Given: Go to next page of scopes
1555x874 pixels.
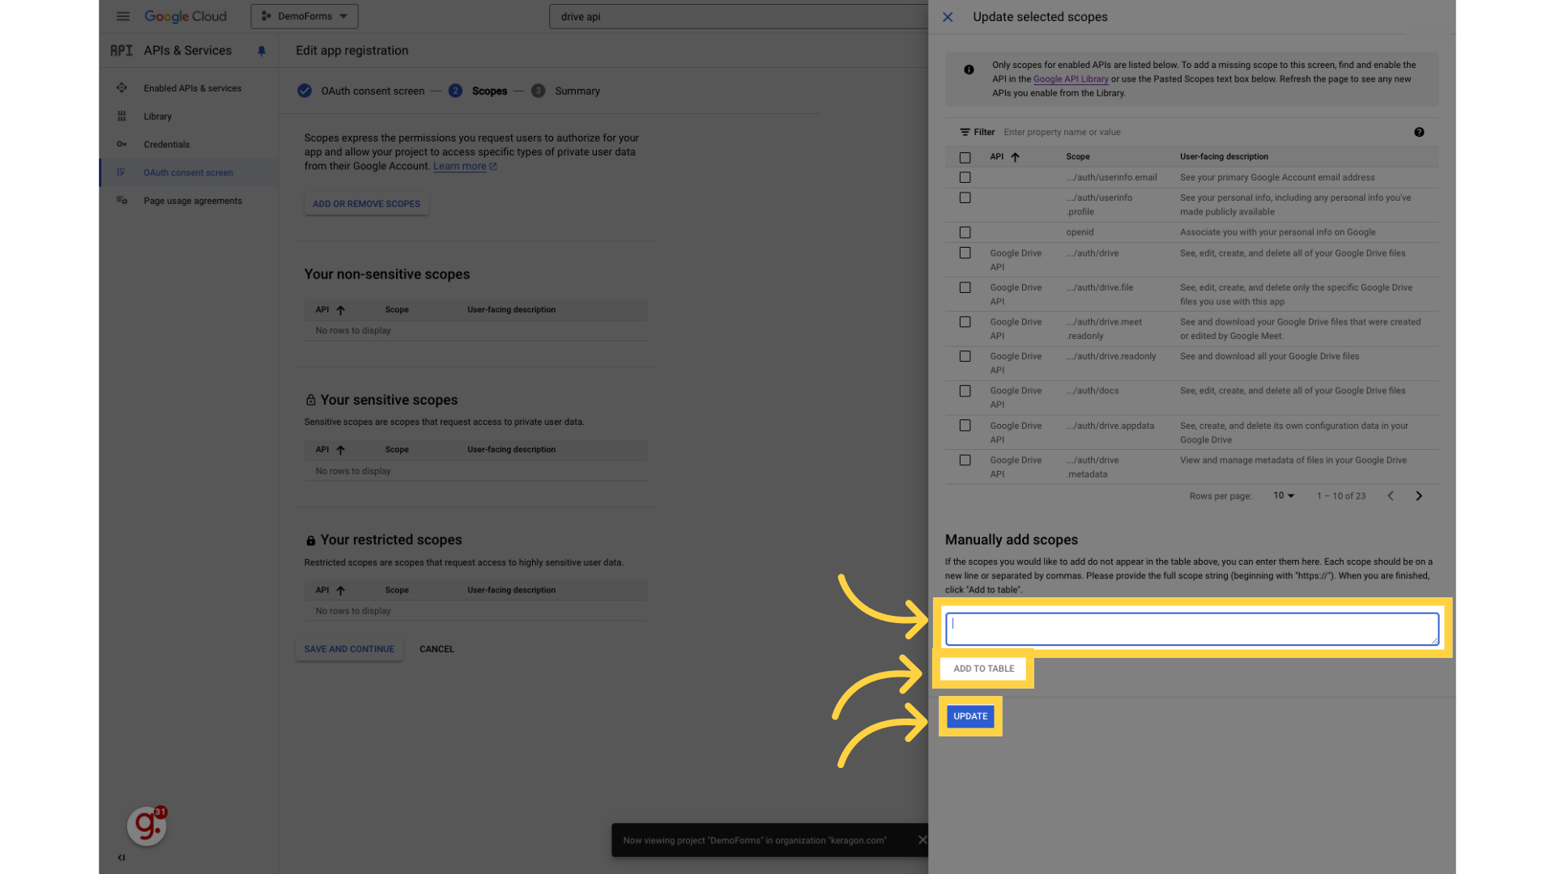Looking at the screenshot, I should tap(1419, 496).
